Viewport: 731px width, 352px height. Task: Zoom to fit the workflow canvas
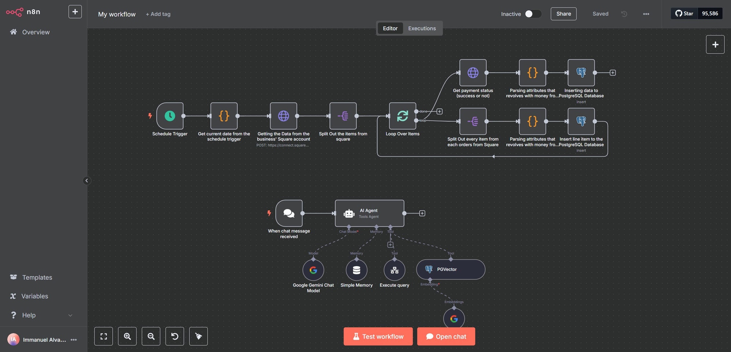[x=103, y=336]
